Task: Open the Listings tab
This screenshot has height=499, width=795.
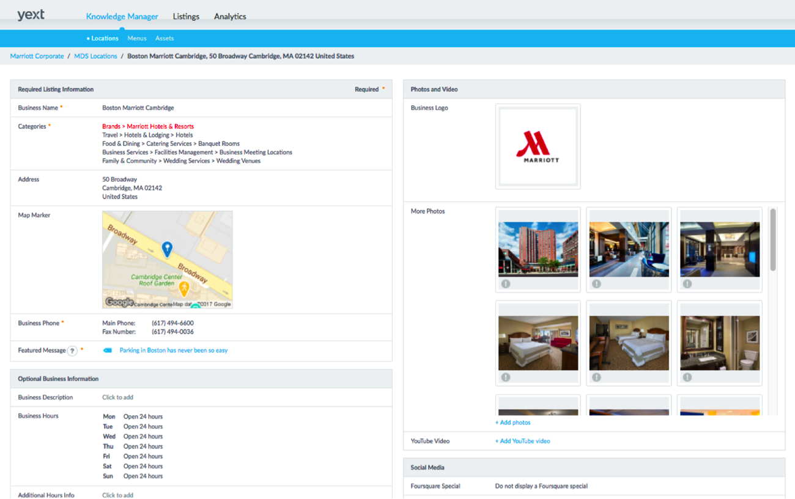Action: pyautogui.click(x=186, y=16)
